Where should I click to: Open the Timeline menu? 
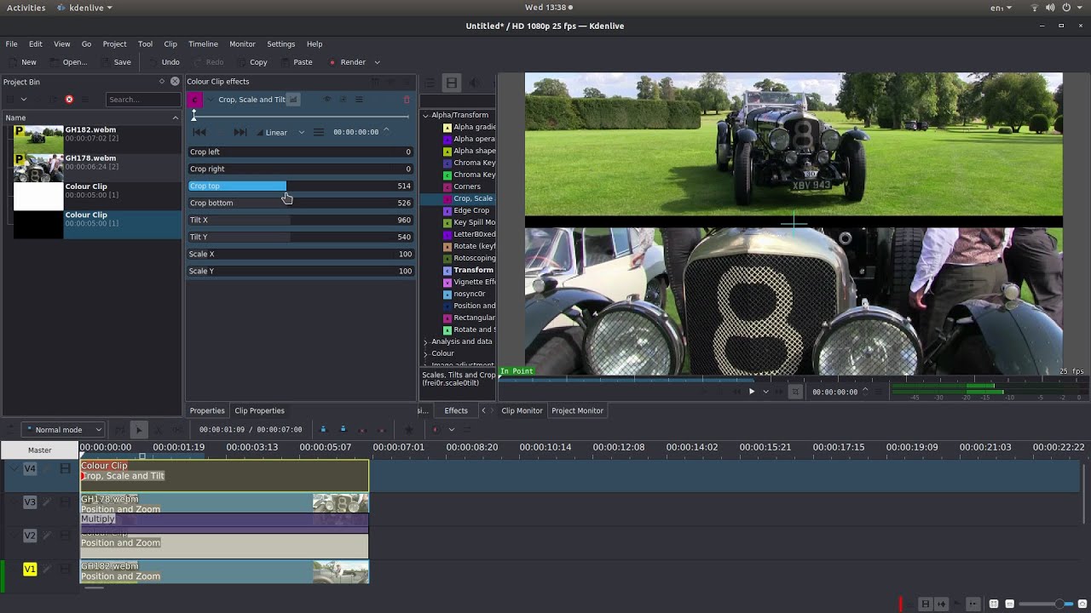(203, 44)
